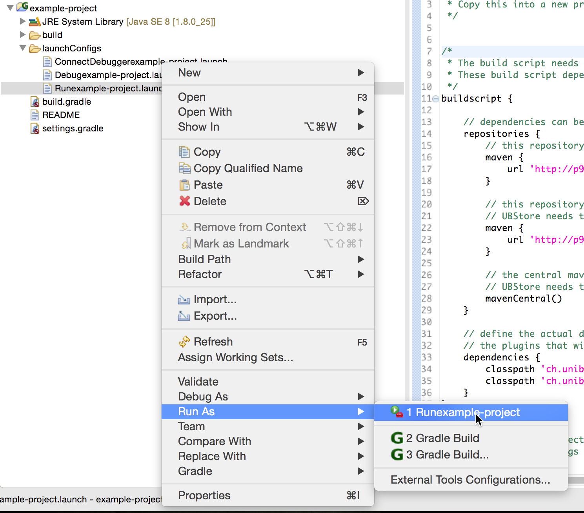Screen dimensions: 584x513
Task: Collapse the example-project tree node
Action: 10,8
